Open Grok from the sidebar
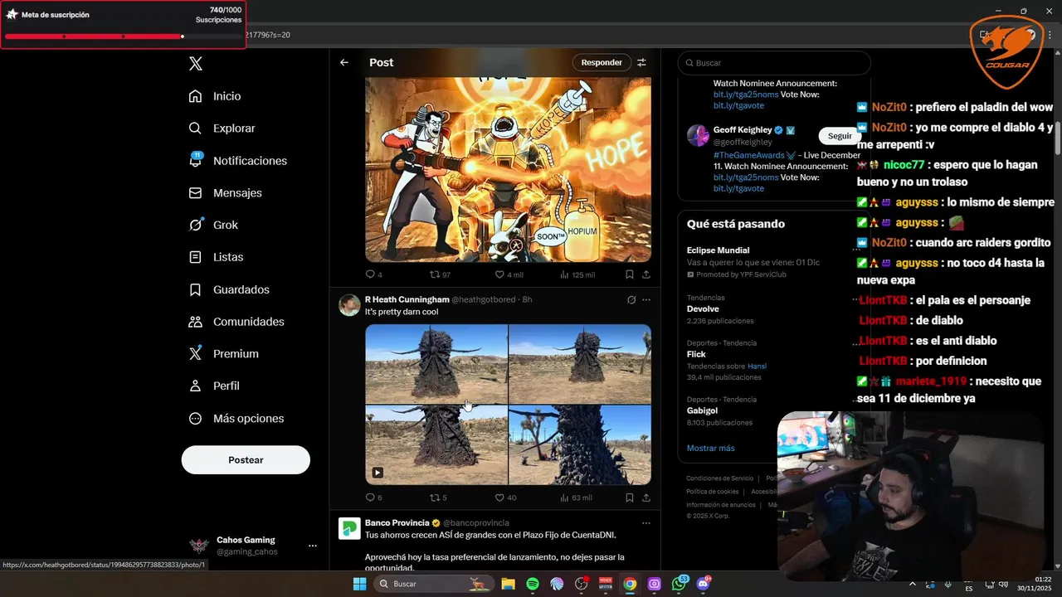 [x=213, y=225]
